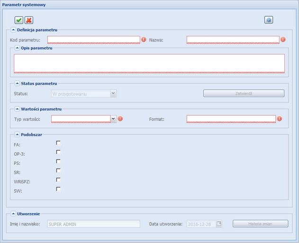Click the Historia zmian button
The width and height of the screenshot is (299, 243).
(260, 224)
